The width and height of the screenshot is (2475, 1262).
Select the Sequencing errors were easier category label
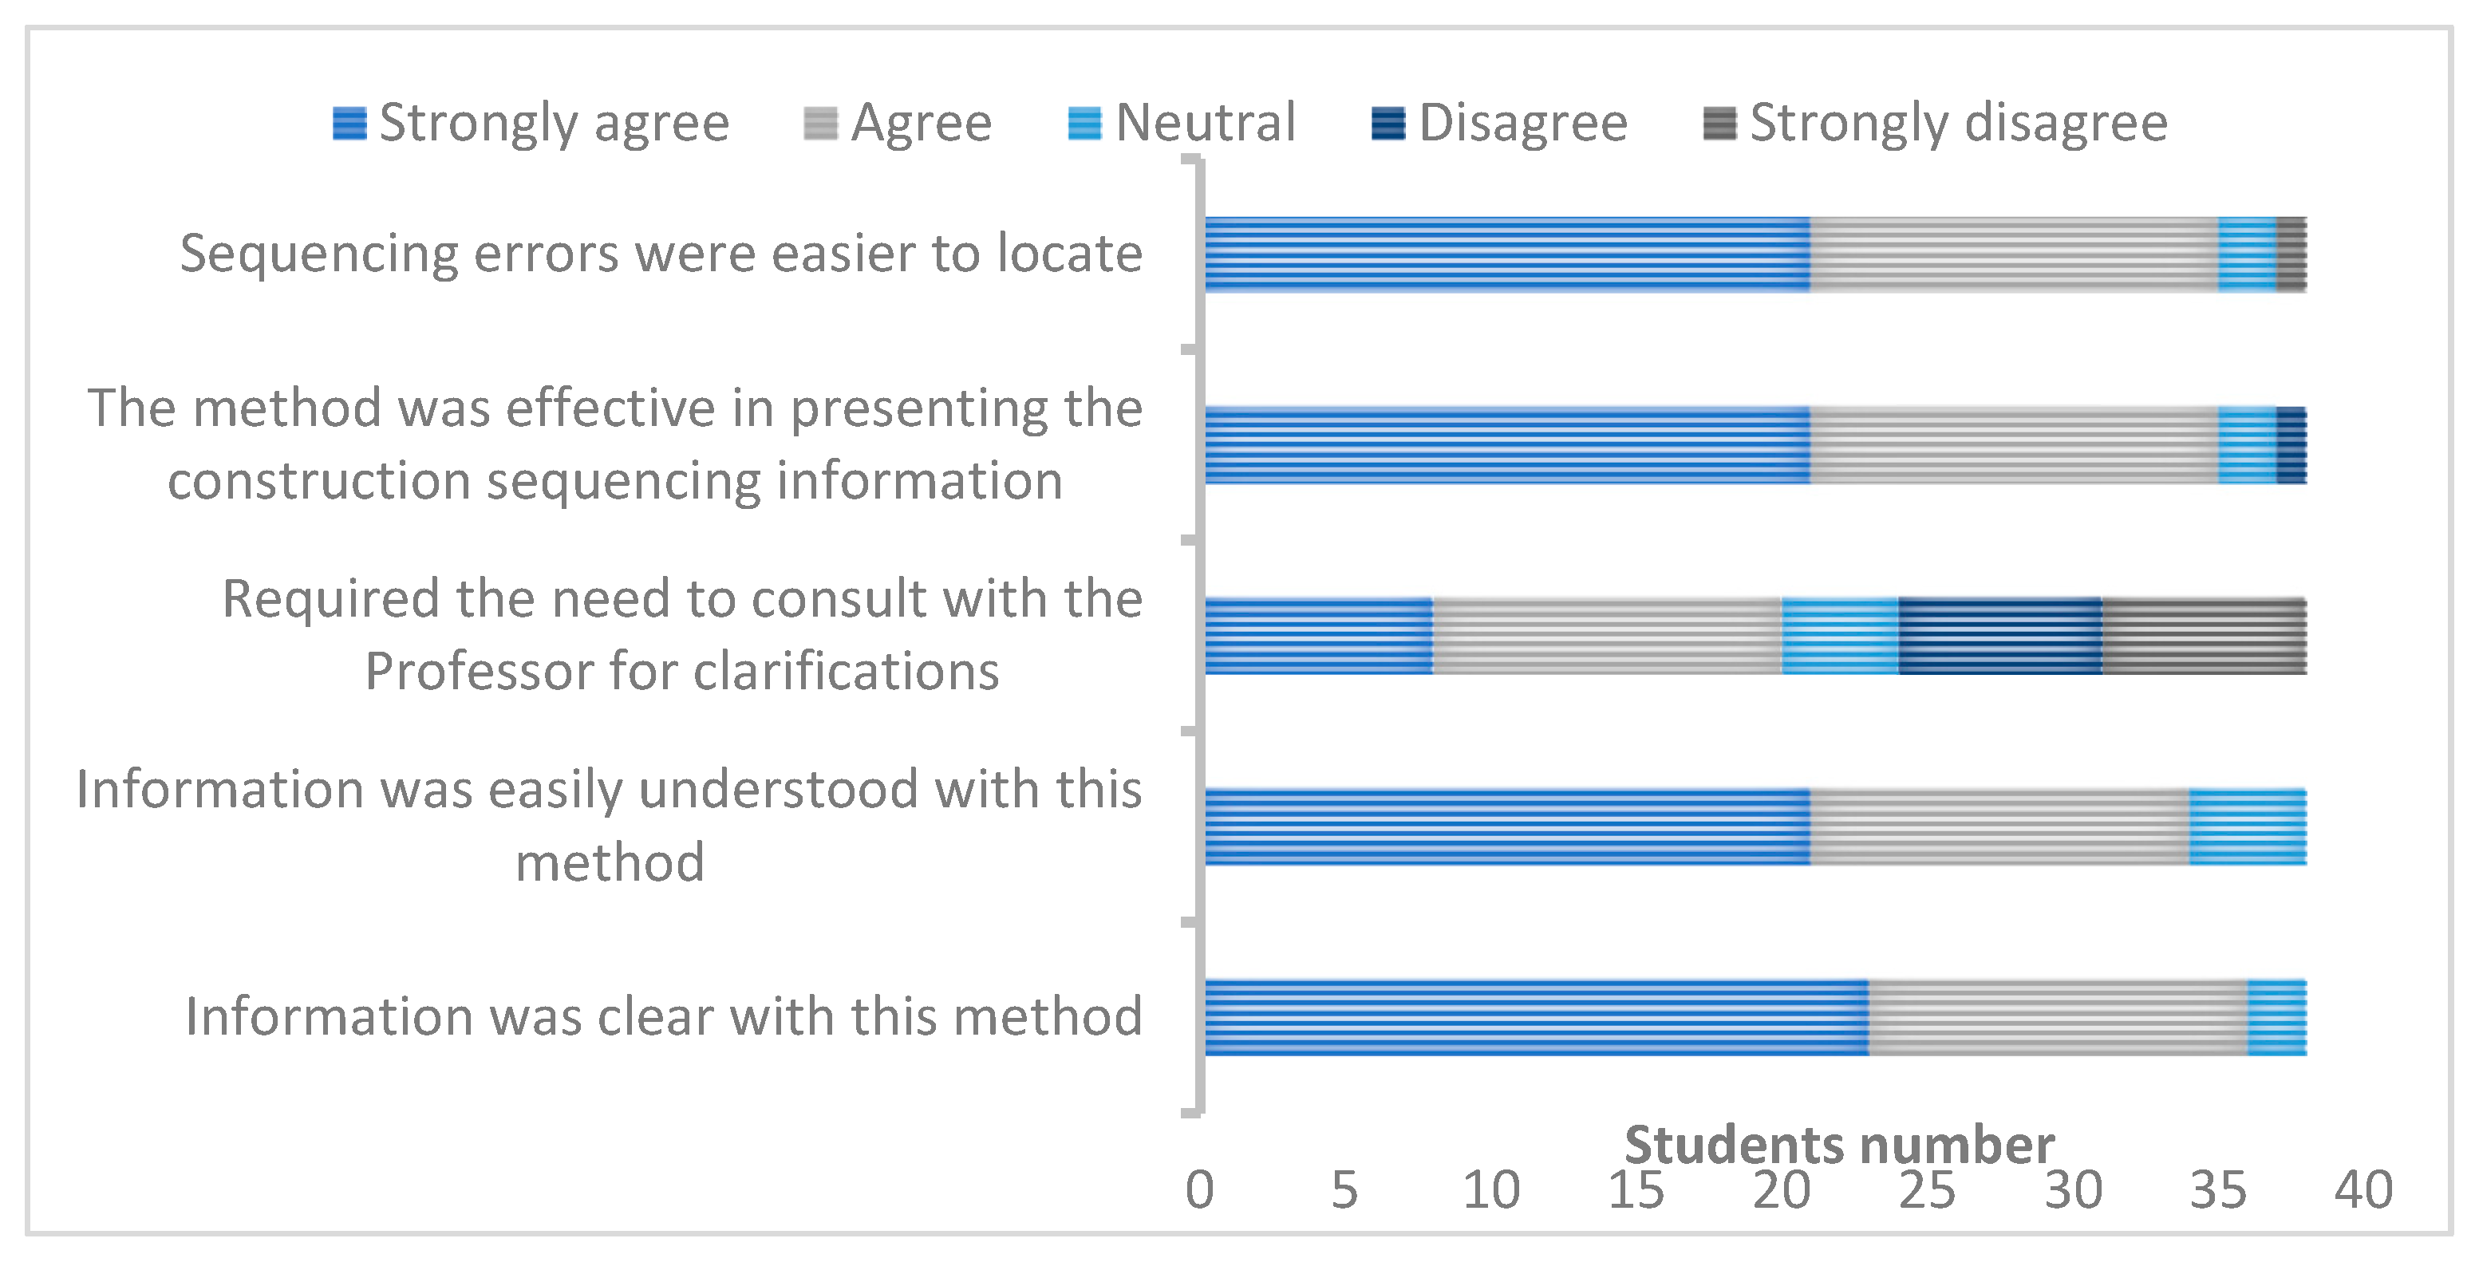(661, 254)
